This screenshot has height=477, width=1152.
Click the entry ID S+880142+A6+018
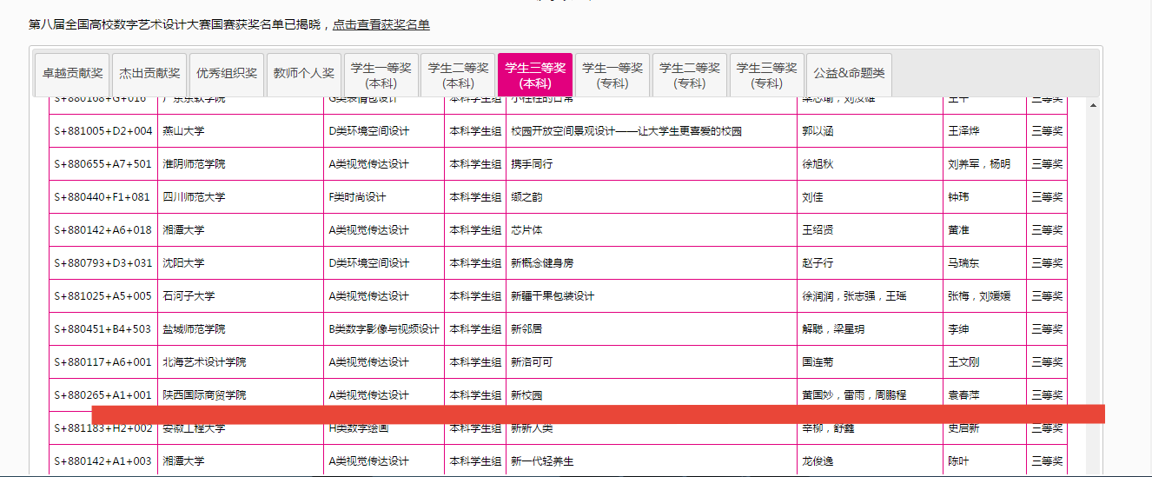pyautogui.click(x=103, y=230)
